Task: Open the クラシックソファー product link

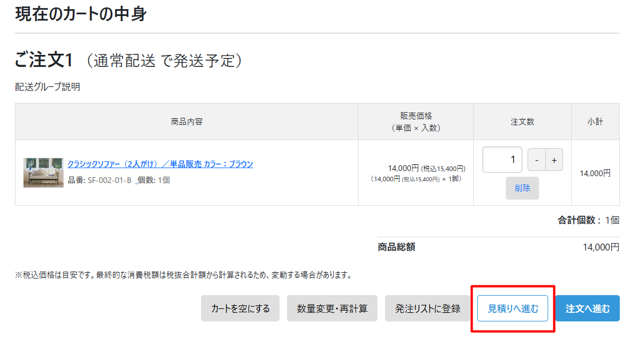Action: pos(160,164)
